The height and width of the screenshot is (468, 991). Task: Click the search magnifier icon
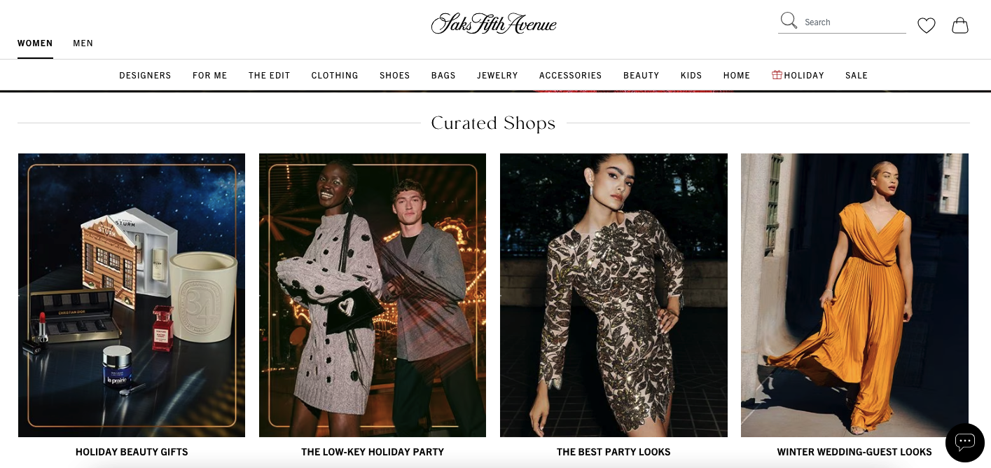(789, 20)
